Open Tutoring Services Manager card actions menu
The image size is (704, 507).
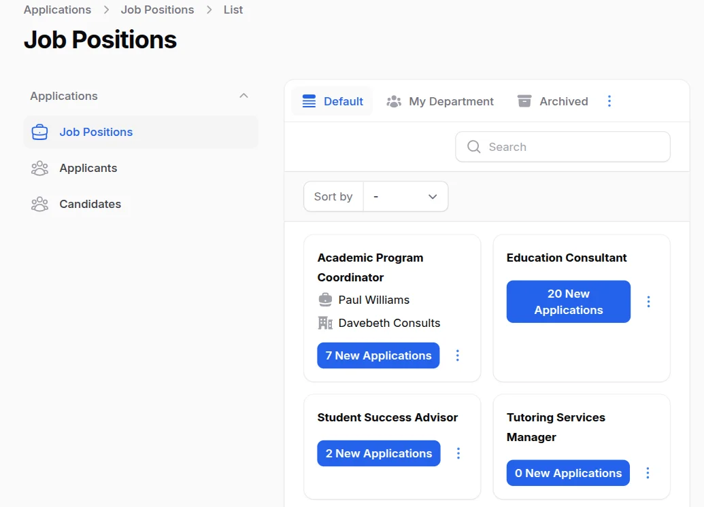click(648, 473)
